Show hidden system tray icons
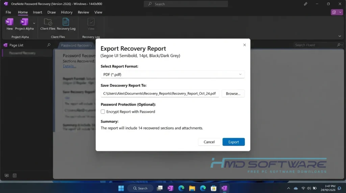Screen dimensions: 346x193 [x=289, y=188]
